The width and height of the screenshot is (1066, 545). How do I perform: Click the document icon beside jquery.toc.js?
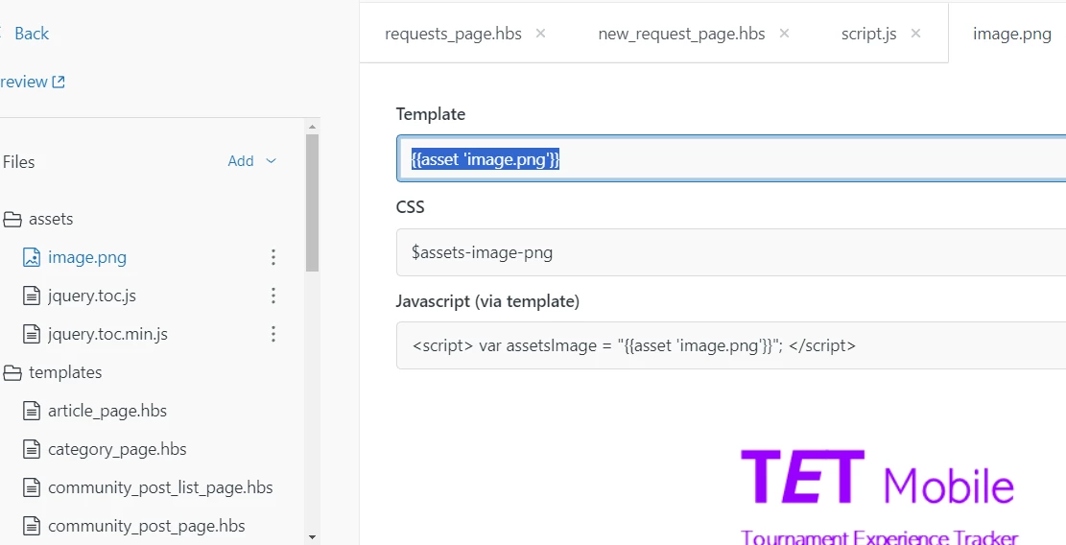(x=32, y=296)
